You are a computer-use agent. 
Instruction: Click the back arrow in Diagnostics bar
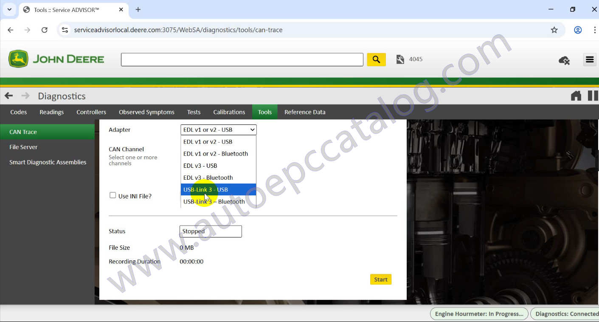coord(8,96)
